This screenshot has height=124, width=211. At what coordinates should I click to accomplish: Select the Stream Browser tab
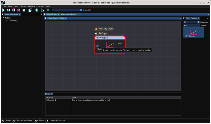[x=11, y=14]
